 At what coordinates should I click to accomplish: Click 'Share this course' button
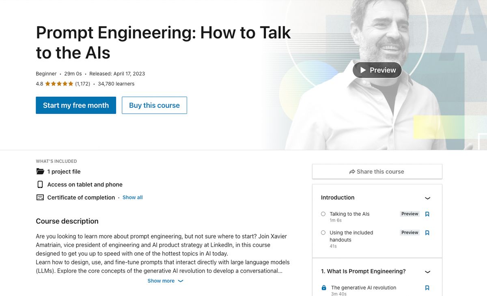[377, 172]
